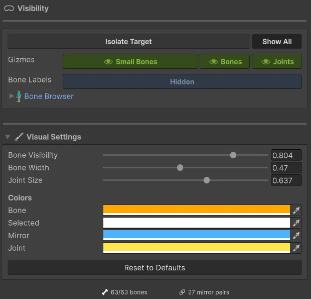Collapse the Visual Settings section
Viewport: 311px width, 299px height.
tap(8, 137)
